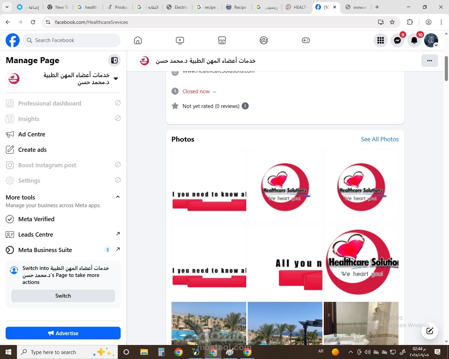Open Windows Start menu
This screenshot has height=359, width=449.
point(8,352)
